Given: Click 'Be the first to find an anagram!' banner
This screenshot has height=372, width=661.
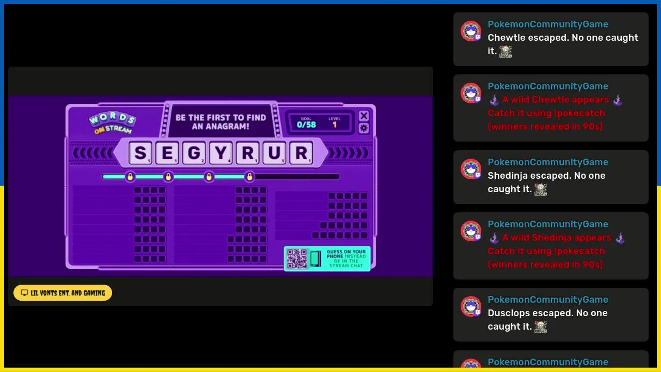Looking at the screenshot, I should [x=221, y=122].
